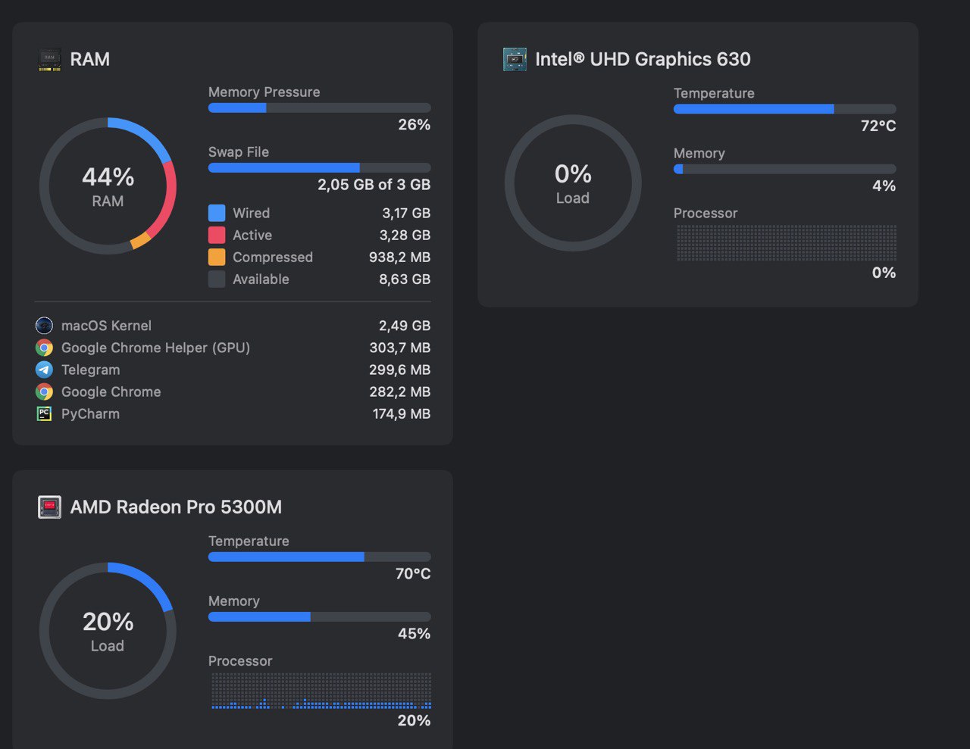Click the 0% processor value for Intel UHD

point(884,273)
